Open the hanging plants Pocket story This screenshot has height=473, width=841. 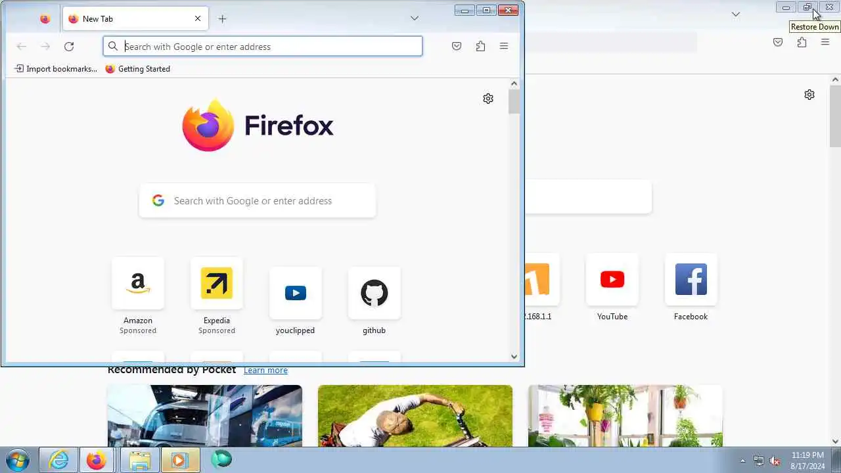click(625, 416)
